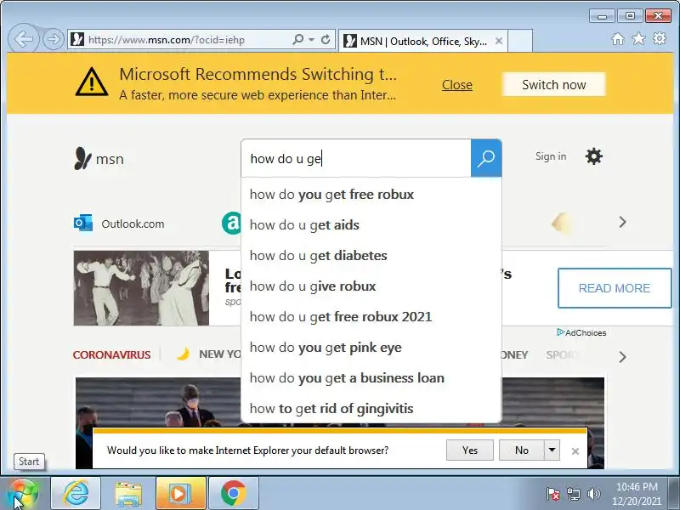Click the Close link in the banner

tap(457, 84)
